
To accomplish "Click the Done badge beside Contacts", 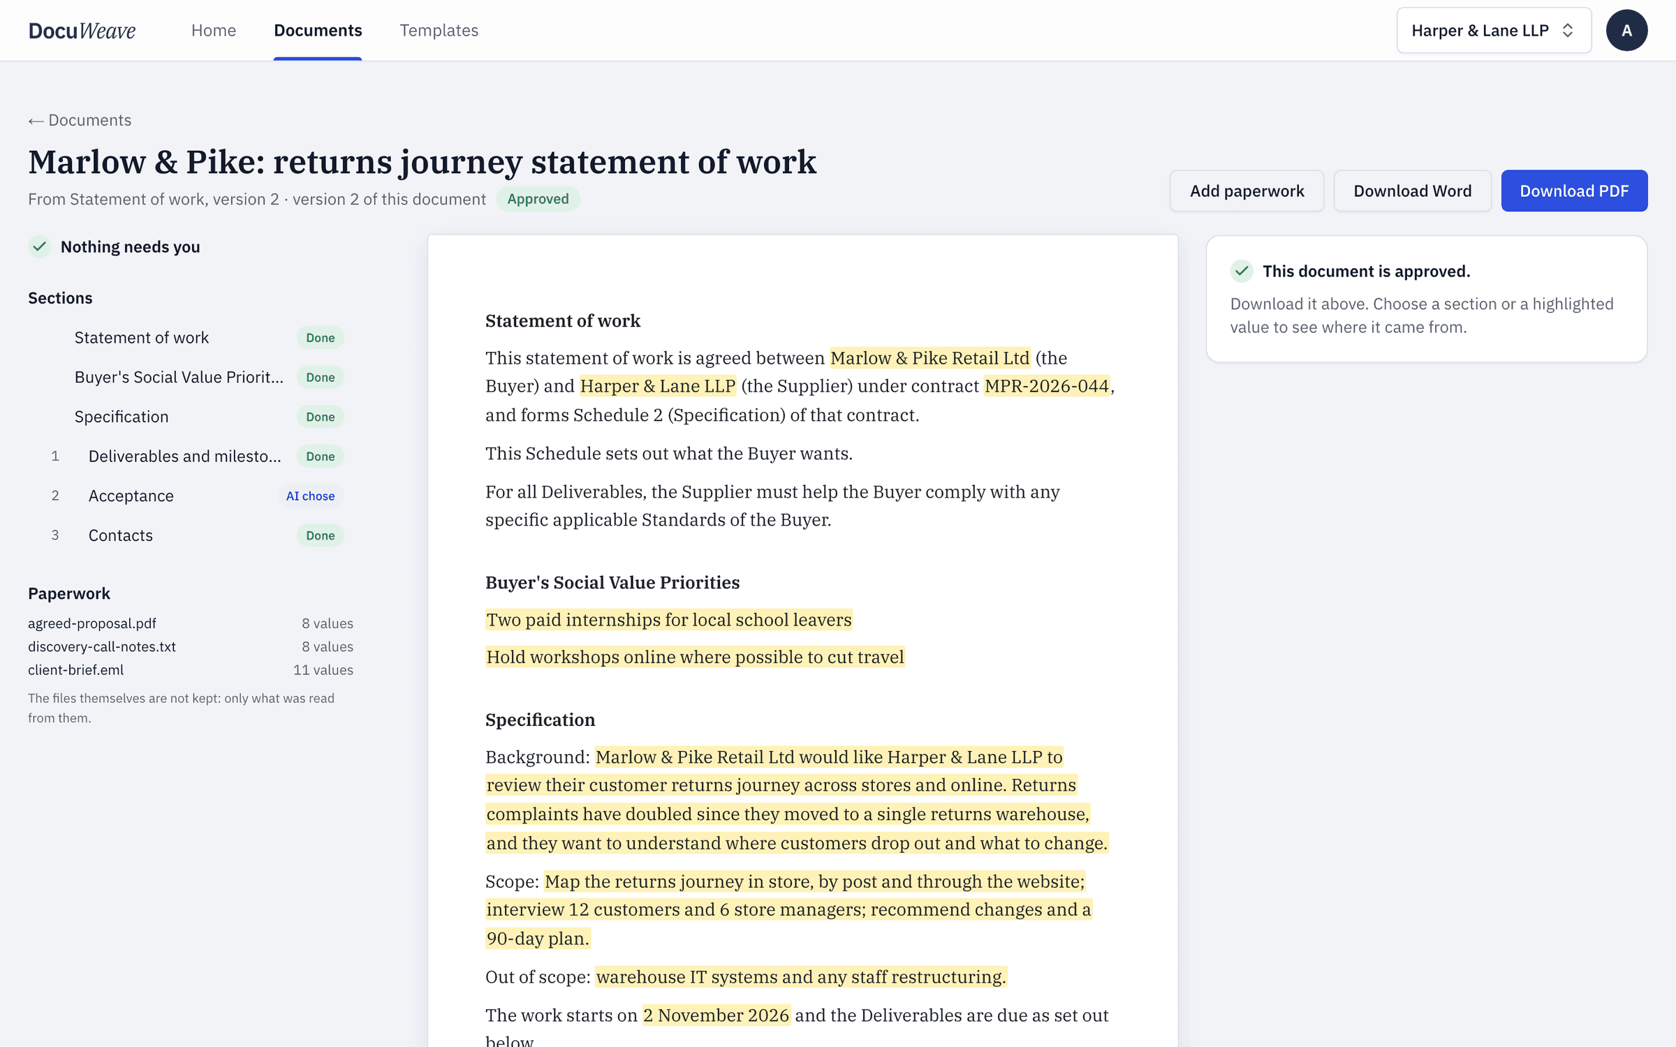I will pyautogui.click(x=321, y=535).
